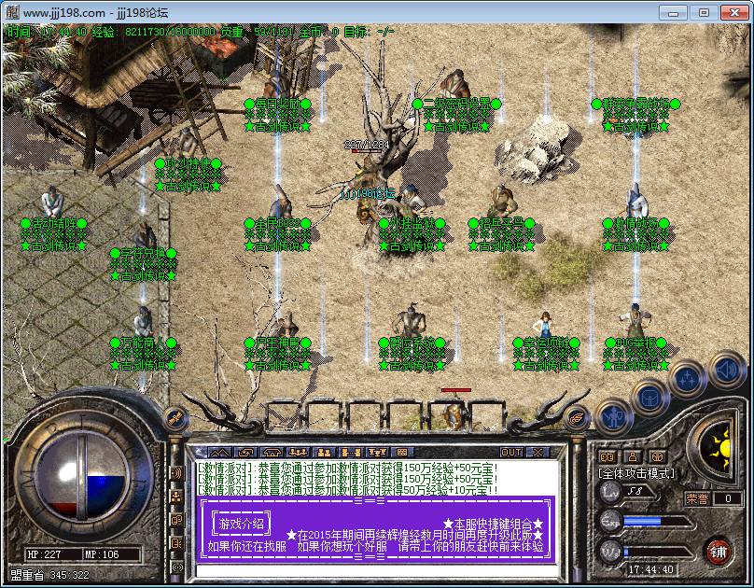Click the 盟重省 345:322 map coordinates
The width and height of the screenshot is (754, 588).
pos(49,575)
